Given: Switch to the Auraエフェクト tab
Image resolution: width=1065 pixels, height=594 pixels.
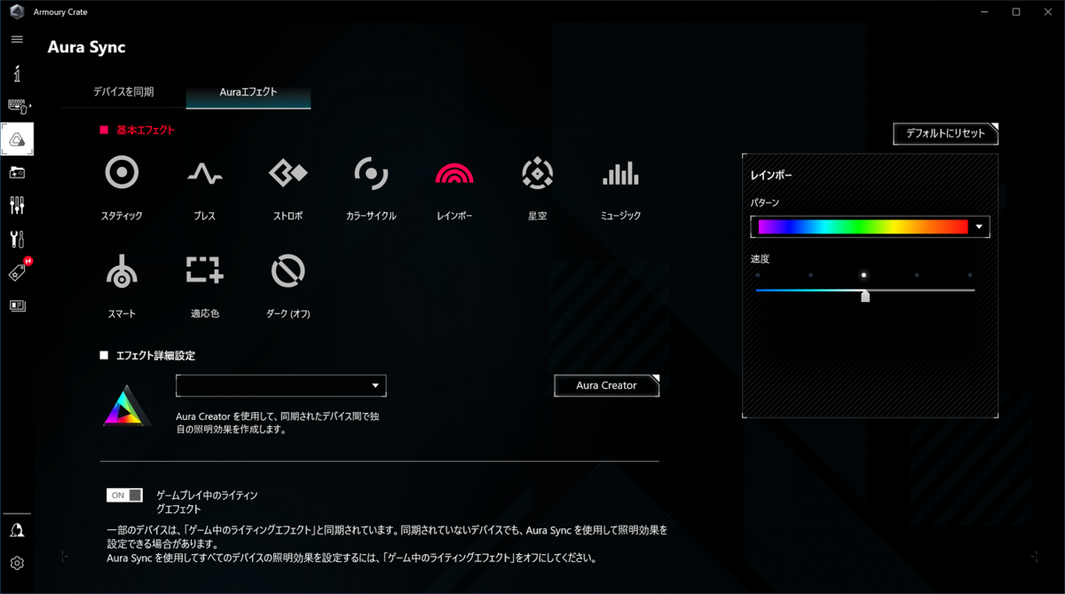Looking at the screenshot, I should click(x=248, y=91).
